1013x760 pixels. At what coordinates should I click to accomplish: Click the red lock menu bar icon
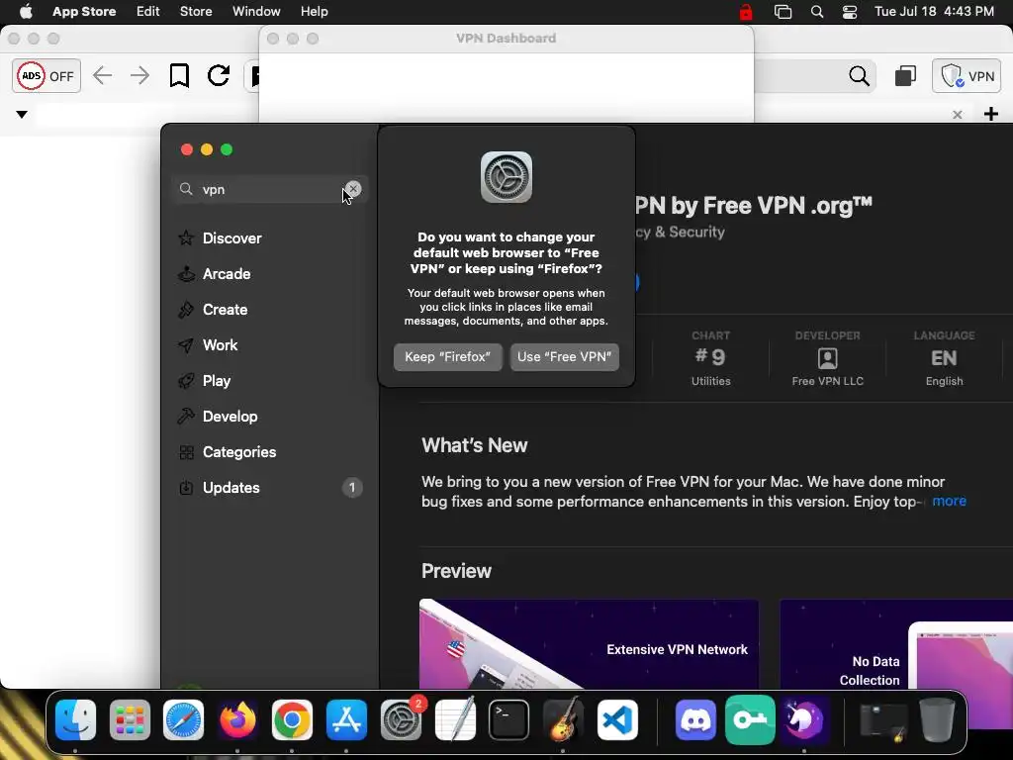[746, 12]
